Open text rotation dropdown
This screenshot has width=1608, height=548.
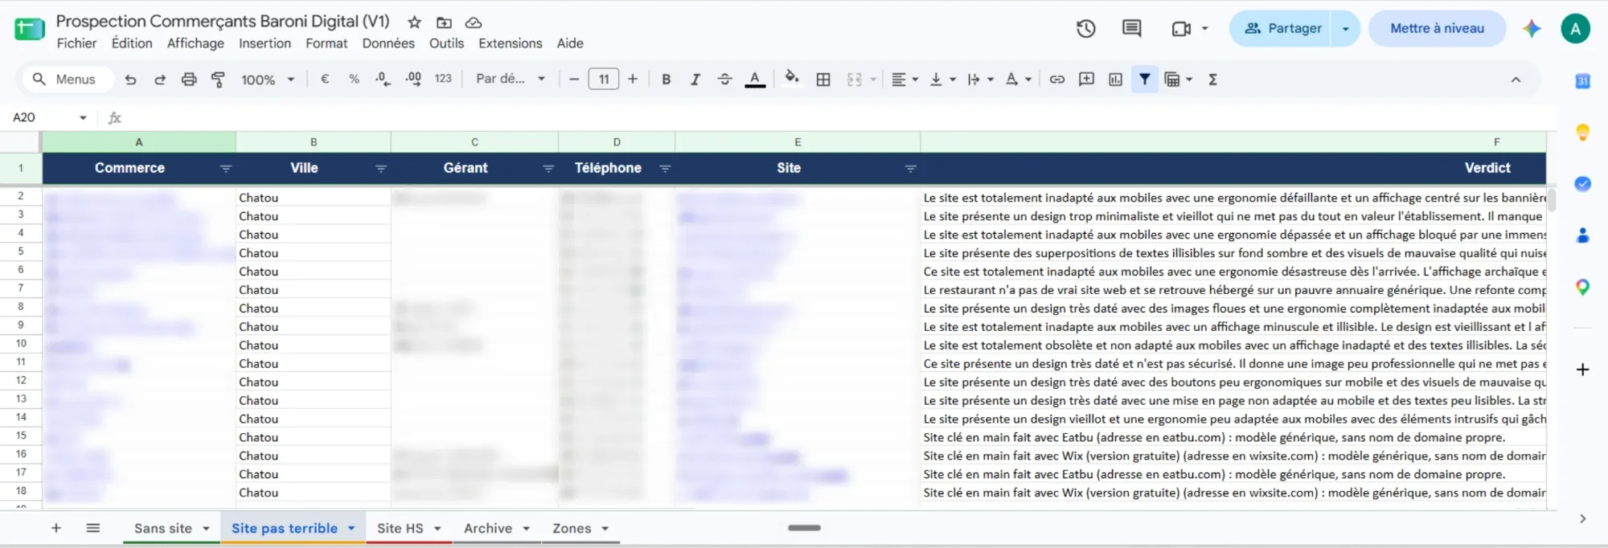point(1018,79)
